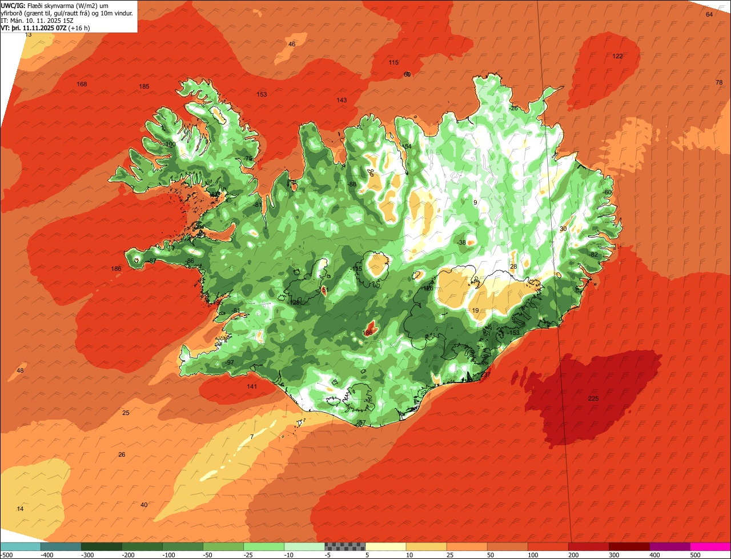Click the map value "78"
731x559 pixels.
pos(719,83)
